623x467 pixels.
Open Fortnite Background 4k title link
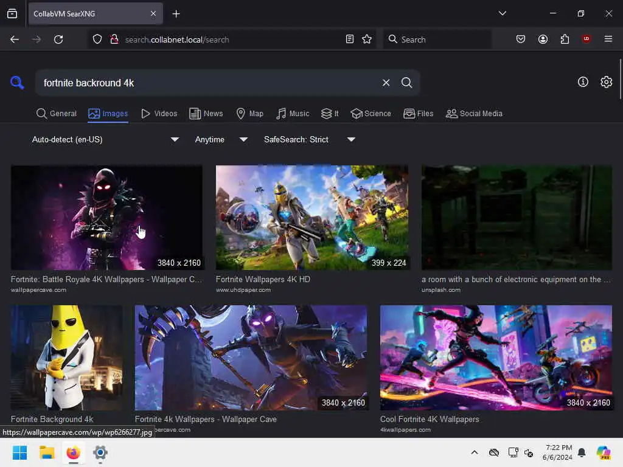pos(52,419)
